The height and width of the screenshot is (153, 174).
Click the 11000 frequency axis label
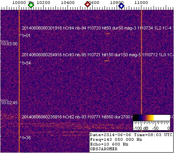click(141, 2)
